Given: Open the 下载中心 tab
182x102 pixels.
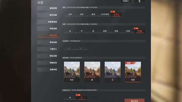Looking at the screenshot, I should (x=48, y=49).
